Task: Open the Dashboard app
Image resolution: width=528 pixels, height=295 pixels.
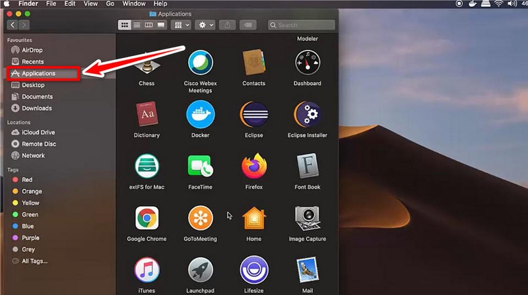Action: coord(308,63)
